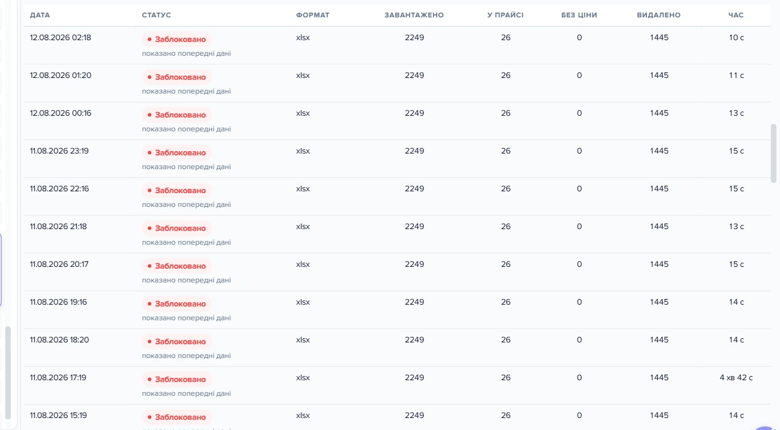
Task: Click the БЕЗ ЦІНИ column header
Action: 579,15
